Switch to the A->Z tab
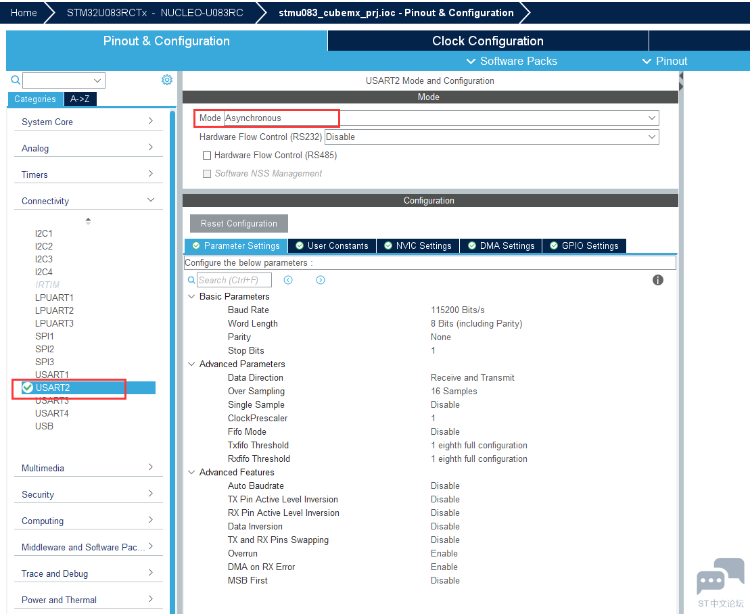Viewport: 750px width, 614px height. pyautogui.click(x=80, y=99)
